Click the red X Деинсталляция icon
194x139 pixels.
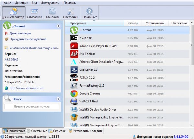click(6, 33)
